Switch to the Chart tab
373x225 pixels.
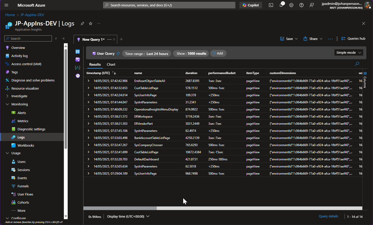click(111, 64)
